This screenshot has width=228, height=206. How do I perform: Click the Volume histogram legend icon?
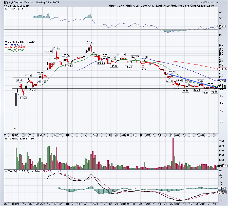pos(6,138)
